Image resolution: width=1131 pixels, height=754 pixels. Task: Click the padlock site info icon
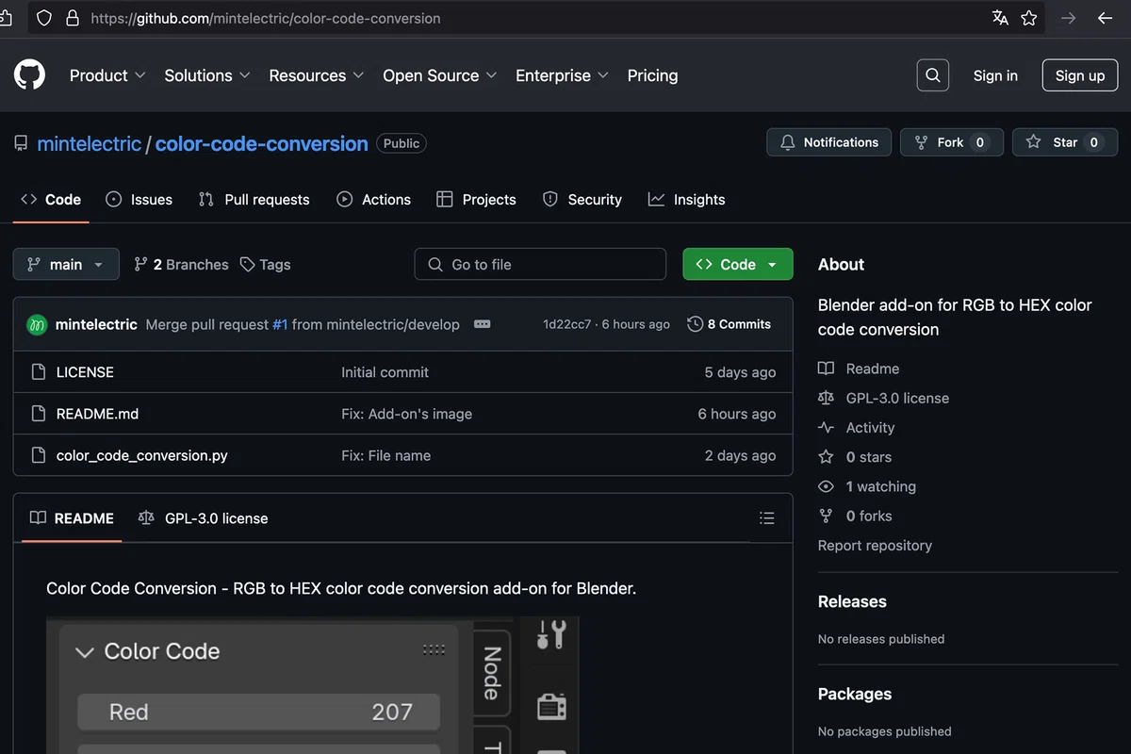(x=72, y=18)
